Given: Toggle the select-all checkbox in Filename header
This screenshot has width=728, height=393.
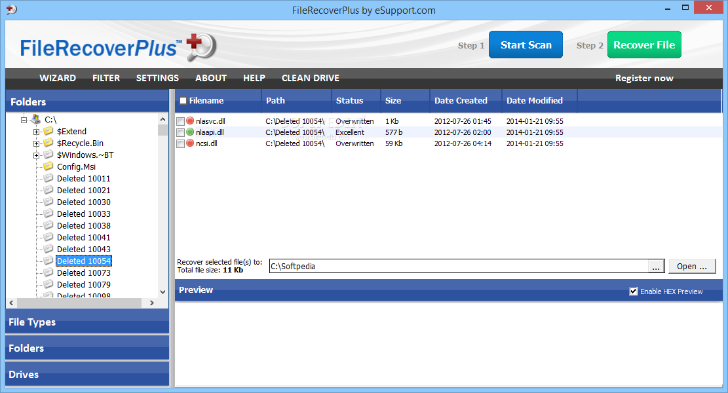Looking at the screenshot, I should point(183,101).
